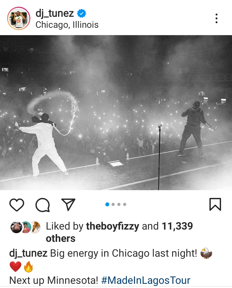Viewport: 232px width, 288px height.
Task: Tap dj_tunez username in the caption
Action: click(28, 253)
